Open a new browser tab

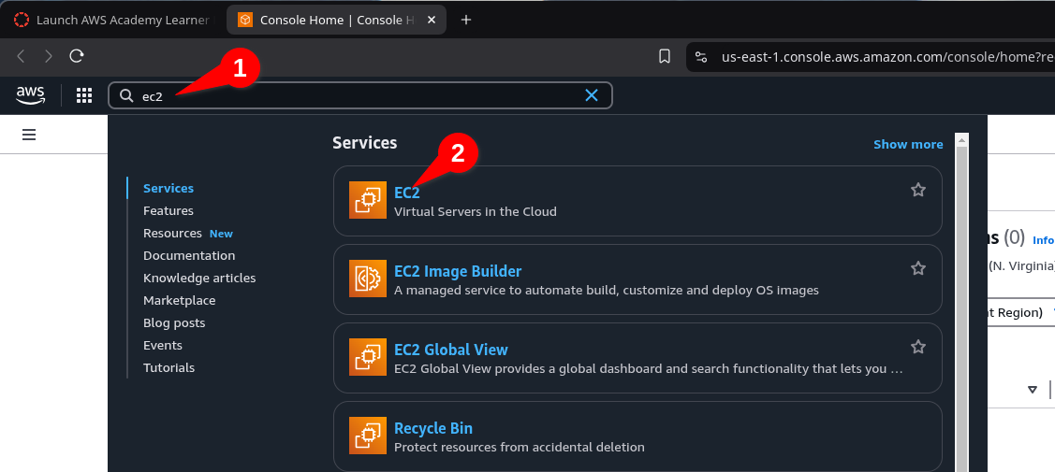click(x=466, y=20)
